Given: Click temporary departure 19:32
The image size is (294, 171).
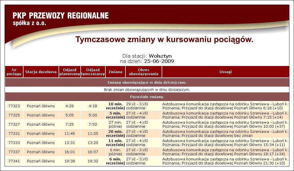Looking at the screenshot, I should point(93,161).
